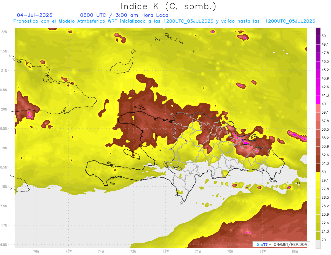
Task: Click the colorbar value '47.8'
Action: [325, 53]
